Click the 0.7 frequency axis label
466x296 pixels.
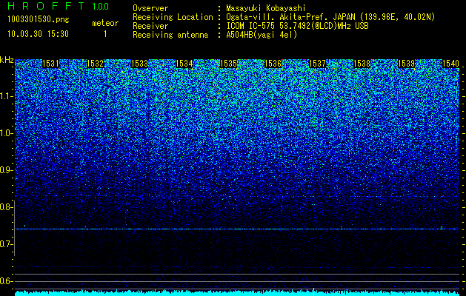[x=6, y=244]
